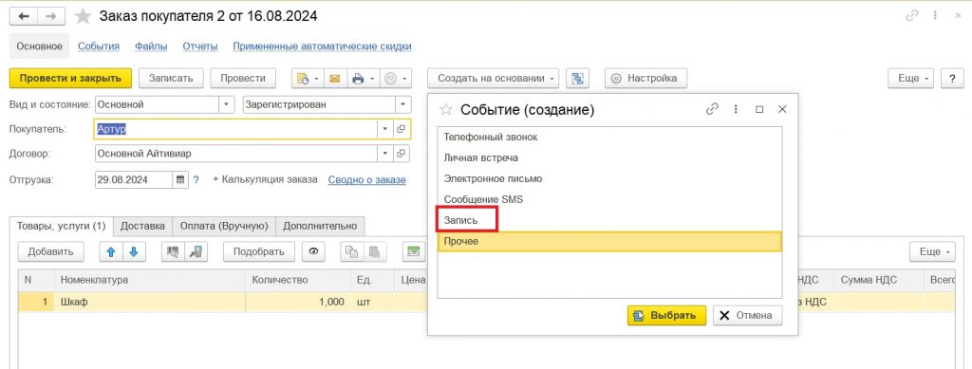Click blue question mark near Отгрузка
Viewport: 972px width, 369px height.
pos(196,179)
